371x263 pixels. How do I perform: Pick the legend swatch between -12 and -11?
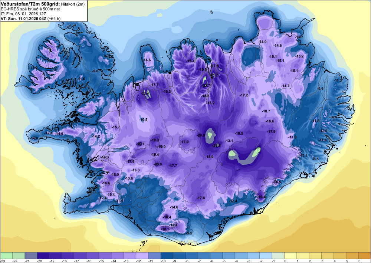[142, 256]
